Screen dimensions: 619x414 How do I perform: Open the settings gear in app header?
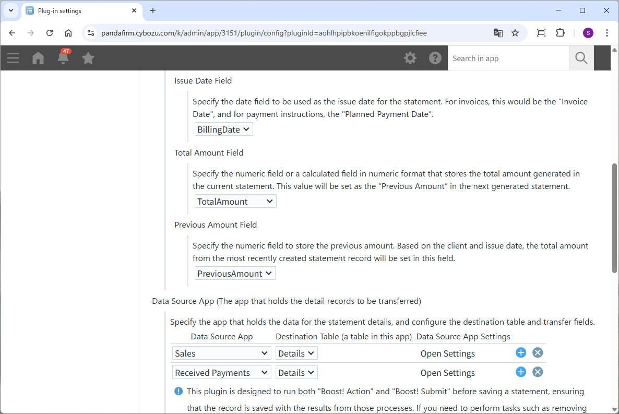pos(410,58)
